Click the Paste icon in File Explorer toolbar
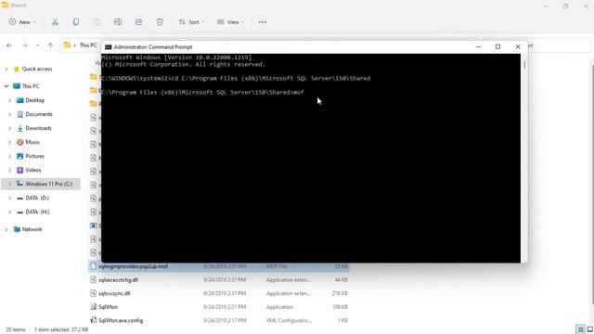 (97, 22)
